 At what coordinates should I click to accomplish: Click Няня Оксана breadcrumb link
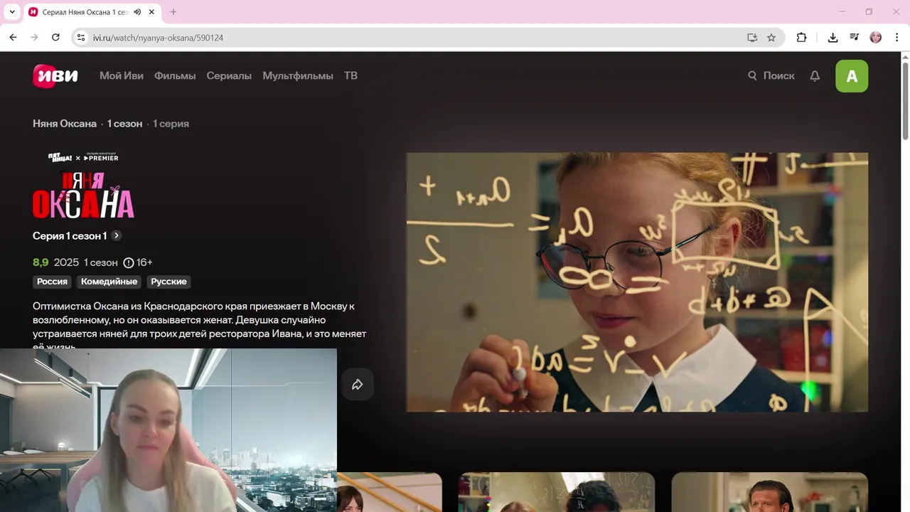pyautogui.click(x=65, y=124)
